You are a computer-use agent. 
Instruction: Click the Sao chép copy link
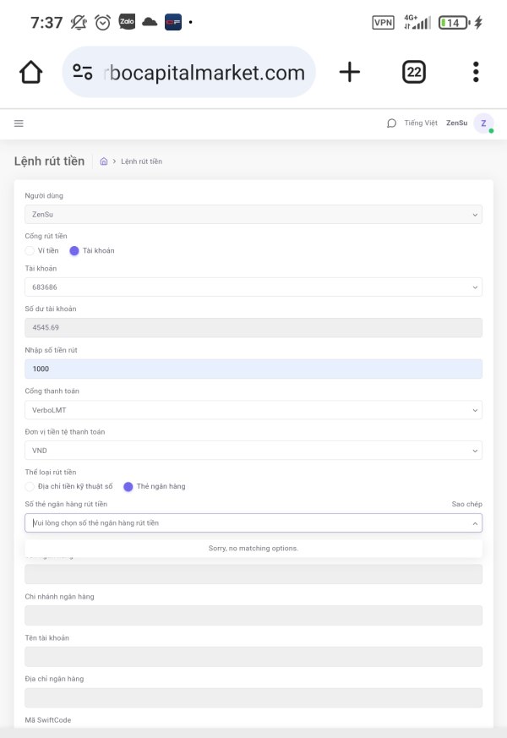point(466,504)
